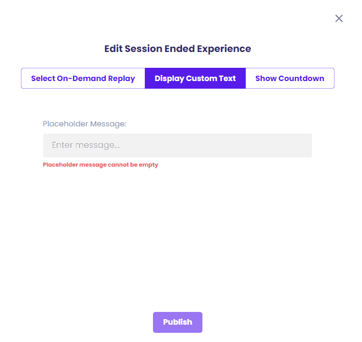Click the purple button below the form
Image resolution: width=362 pixels, height=342 pixels.
click(177, 322)
